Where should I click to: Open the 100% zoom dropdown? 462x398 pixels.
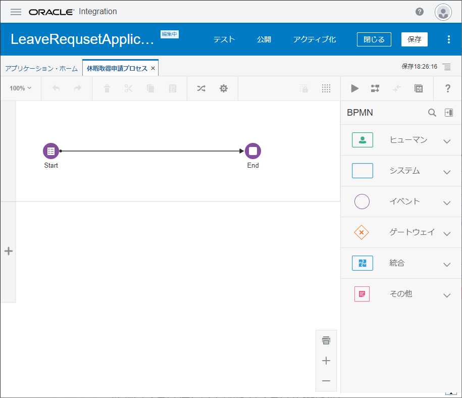tap(20, 88)
